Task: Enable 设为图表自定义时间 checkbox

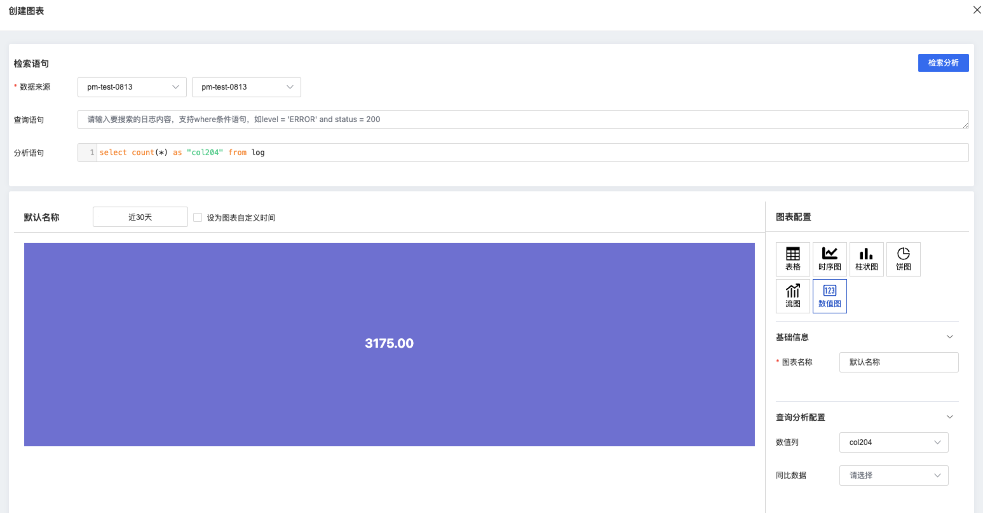Action: [198, 217]
